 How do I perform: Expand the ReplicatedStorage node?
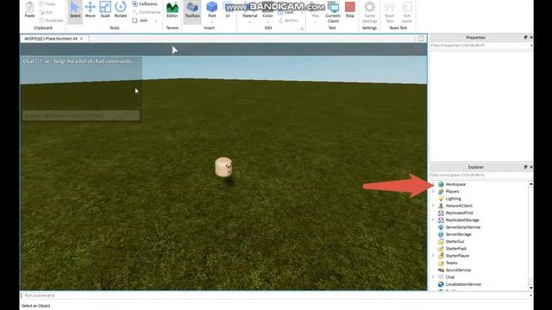point(433,220)
